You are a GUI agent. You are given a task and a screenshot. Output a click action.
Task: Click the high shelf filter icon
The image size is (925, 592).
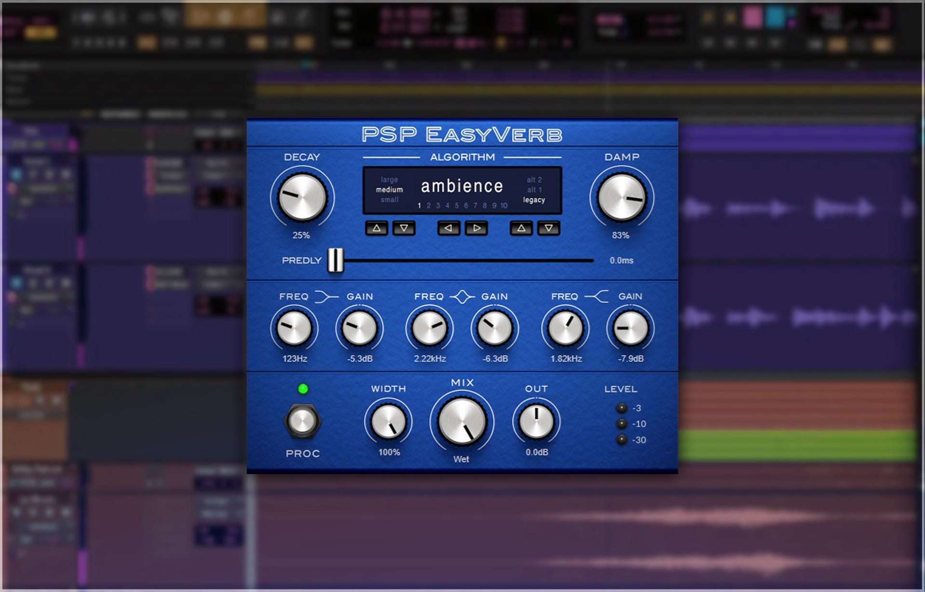click(597, 296)
